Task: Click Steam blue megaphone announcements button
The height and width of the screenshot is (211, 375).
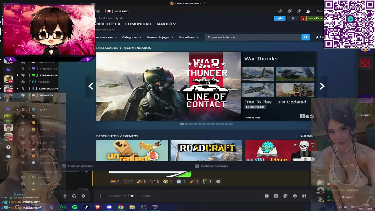Action: (280, 18)
